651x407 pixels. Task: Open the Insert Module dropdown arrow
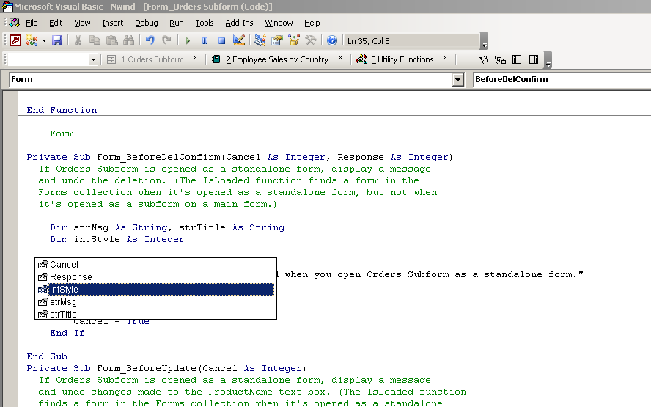point(44,41)
